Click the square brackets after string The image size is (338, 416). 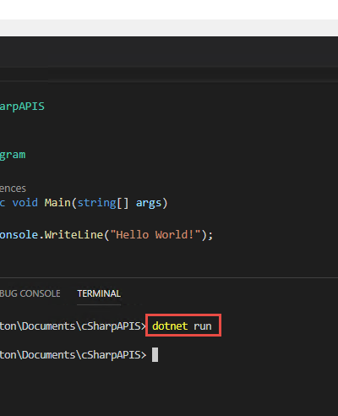click(123, 203)
